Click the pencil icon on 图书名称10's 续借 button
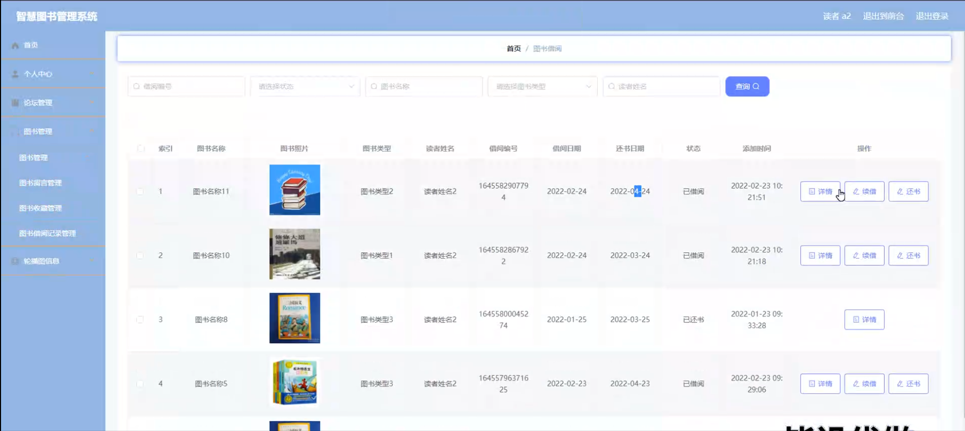 (x=856, y=255)
